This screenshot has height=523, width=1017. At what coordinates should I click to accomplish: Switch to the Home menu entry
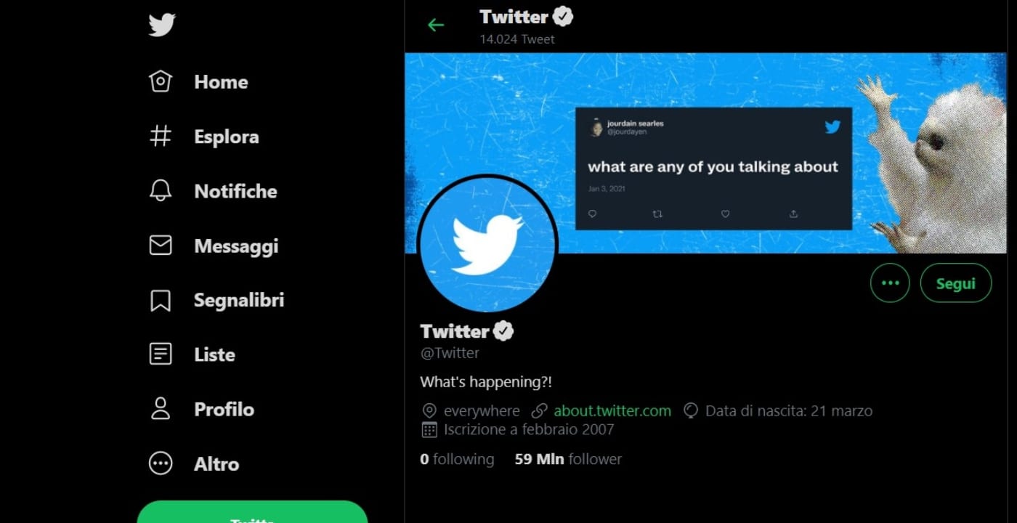click(220, 82)
